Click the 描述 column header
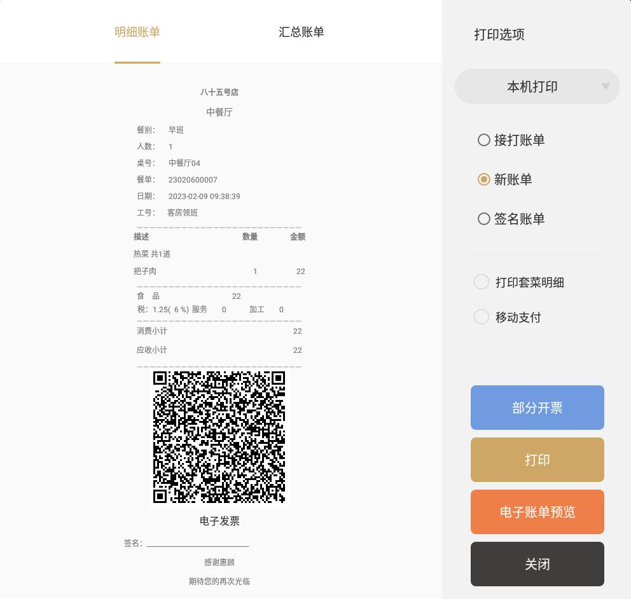Viewport: 631px width, 599px height. pos(141,237)
